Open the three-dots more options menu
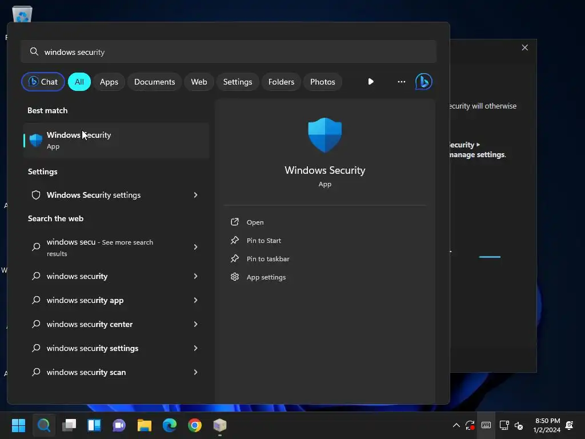Viewport: 585px width, 439px height. (x=402, y=82)
